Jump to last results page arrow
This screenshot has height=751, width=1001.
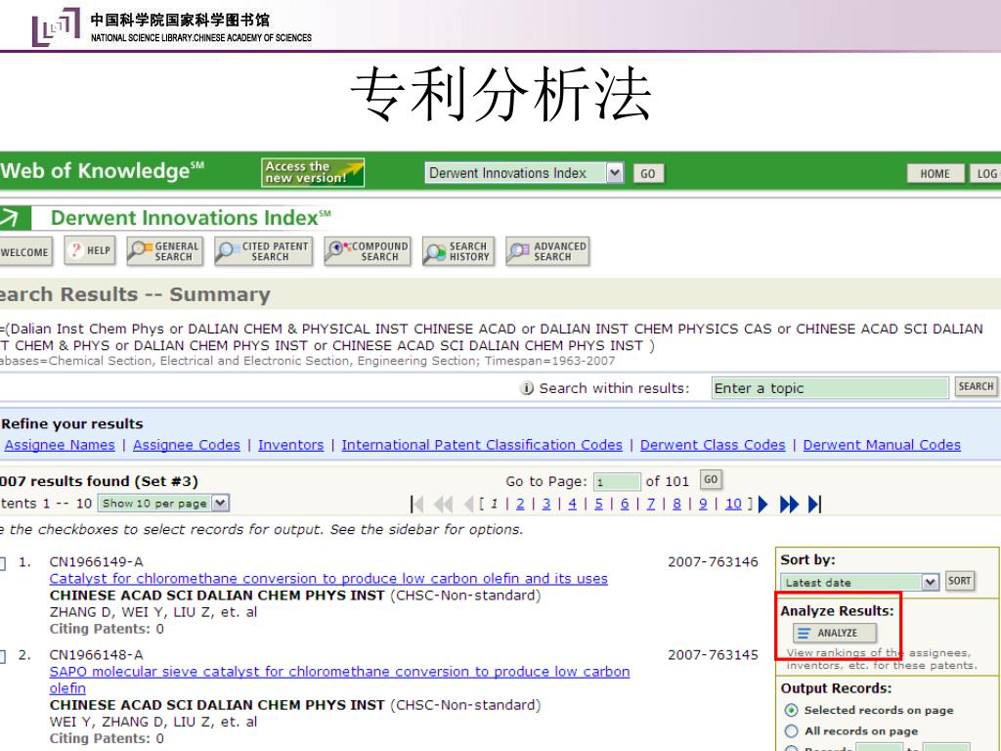tap(814, 504)
